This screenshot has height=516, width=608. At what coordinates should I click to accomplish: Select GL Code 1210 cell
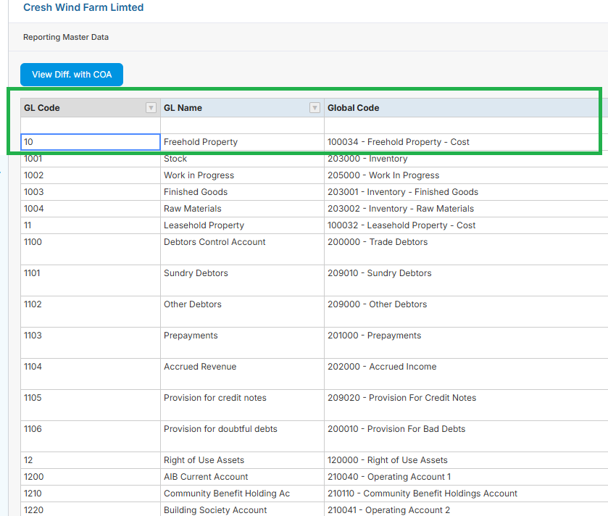(91, 494)
